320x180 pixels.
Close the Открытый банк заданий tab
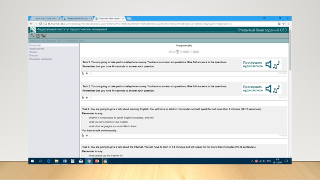123,18
